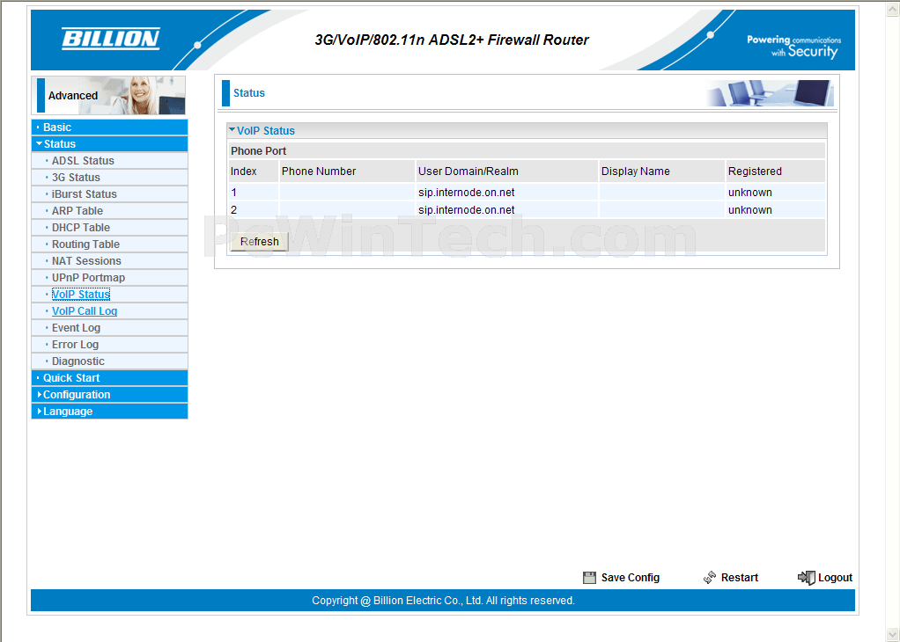Click the Save Config text
Image resolution: width=900 pixels, height=642 pixels.
click(x=631, y=578)
